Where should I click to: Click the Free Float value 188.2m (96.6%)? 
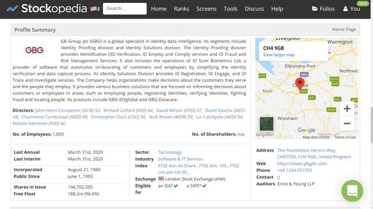pos(83,193)
